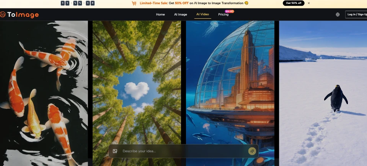This screenshot has height=166, width=367.
Task: Click the Get 50% off button
Action: 294,3
